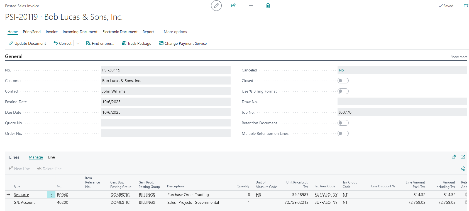Toggle Multiple Retention on Lines switch

343,133
